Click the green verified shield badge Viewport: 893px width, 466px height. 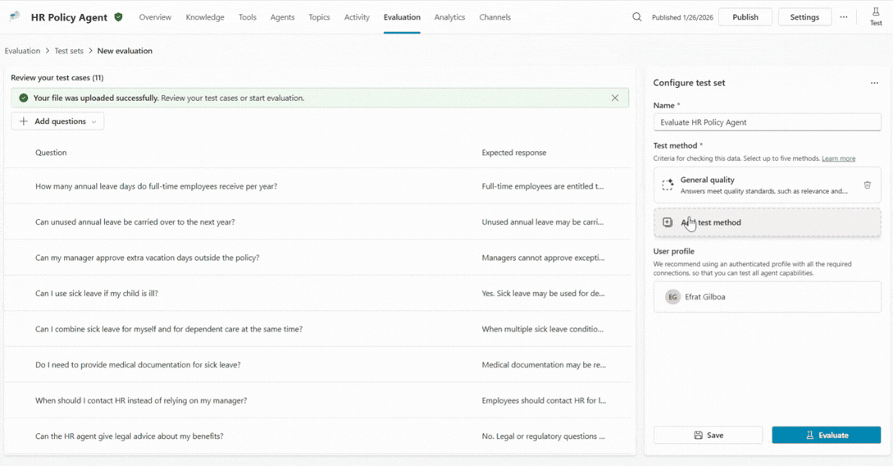tap(118, 17)
